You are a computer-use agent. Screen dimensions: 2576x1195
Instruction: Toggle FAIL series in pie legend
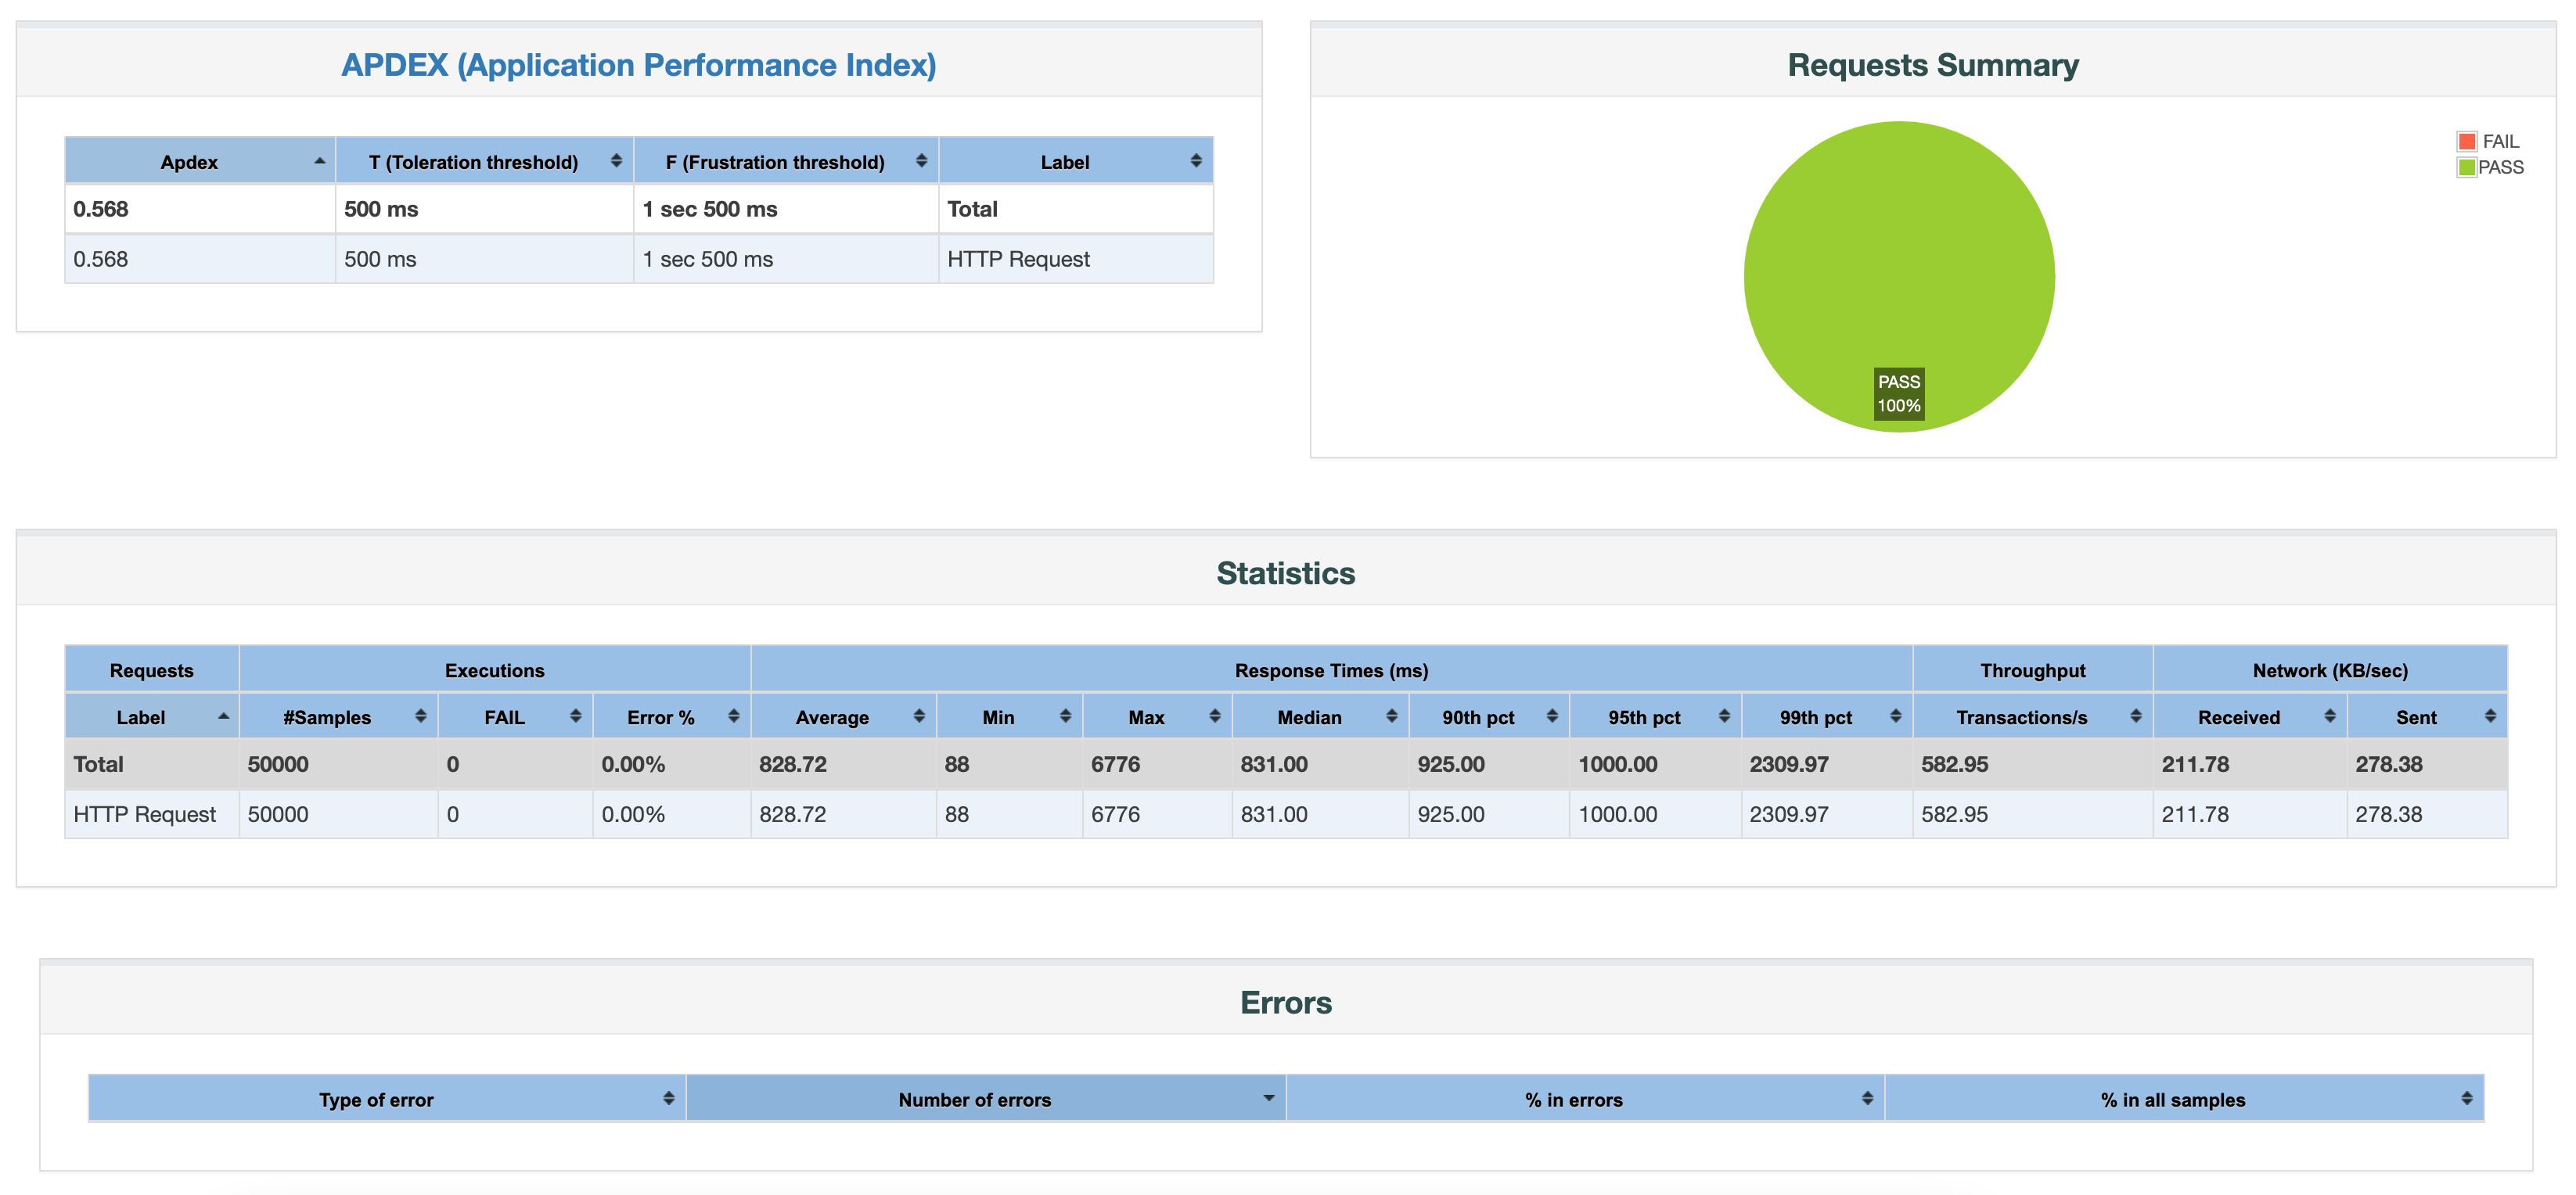coord(2499,142)
